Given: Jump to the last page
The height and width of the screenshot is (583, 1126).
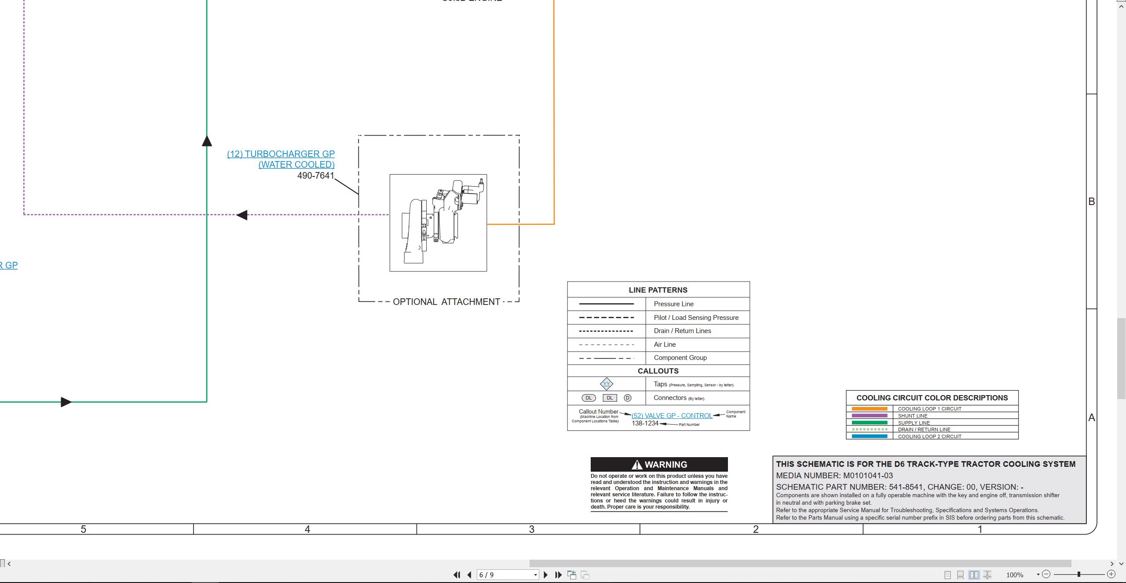Looking at the screenshot, I should (559, 575).
